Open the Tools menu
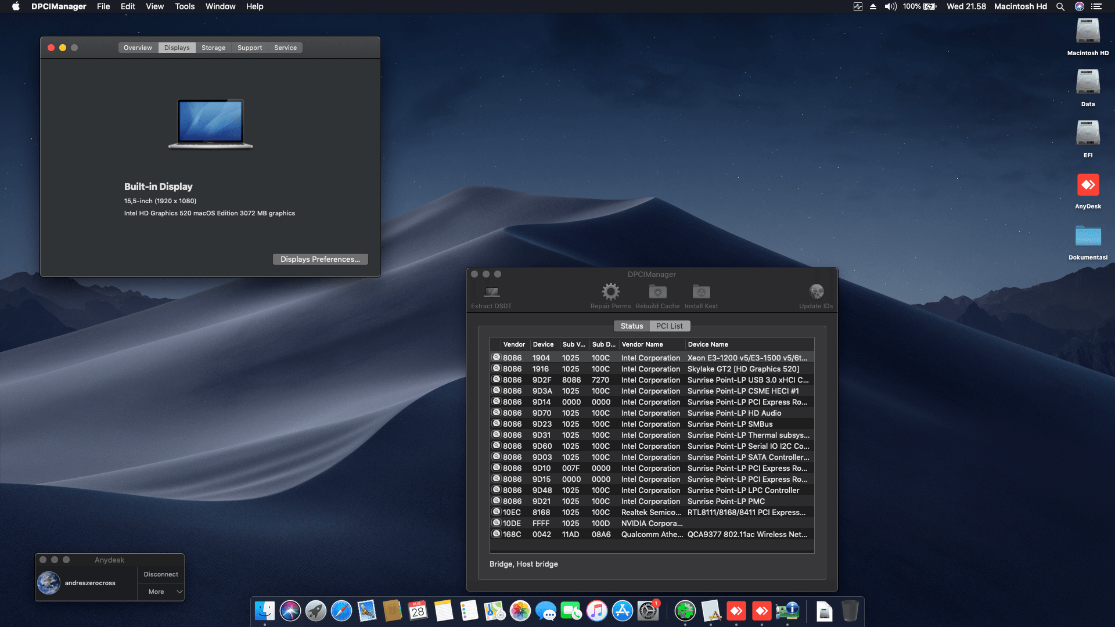 point(185,6)
